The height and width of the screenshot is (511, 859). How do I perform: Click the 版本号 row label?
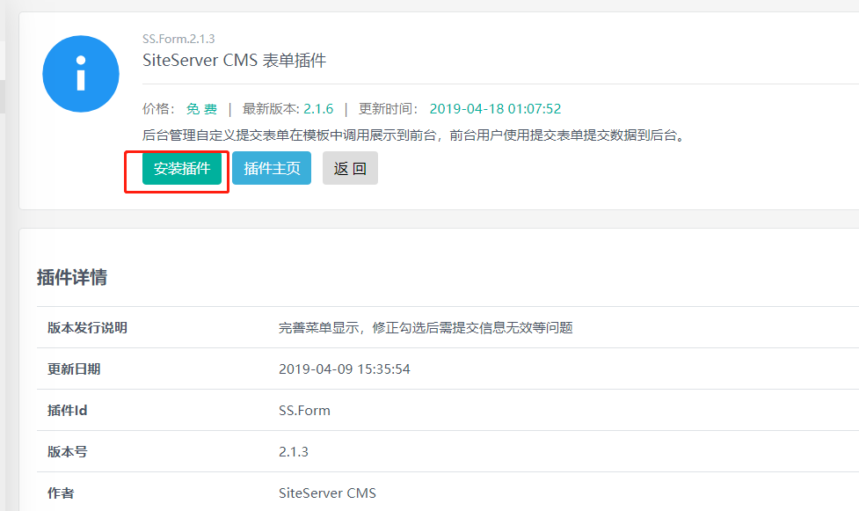tap(68, 452)
